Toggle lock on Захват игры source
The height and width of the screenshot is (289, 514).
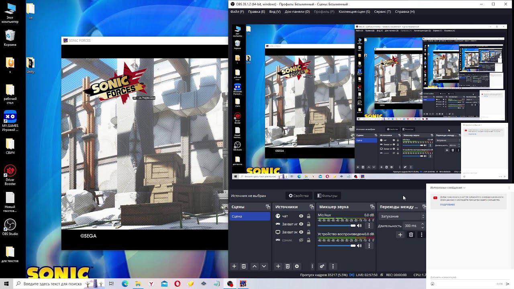[308, 224]
